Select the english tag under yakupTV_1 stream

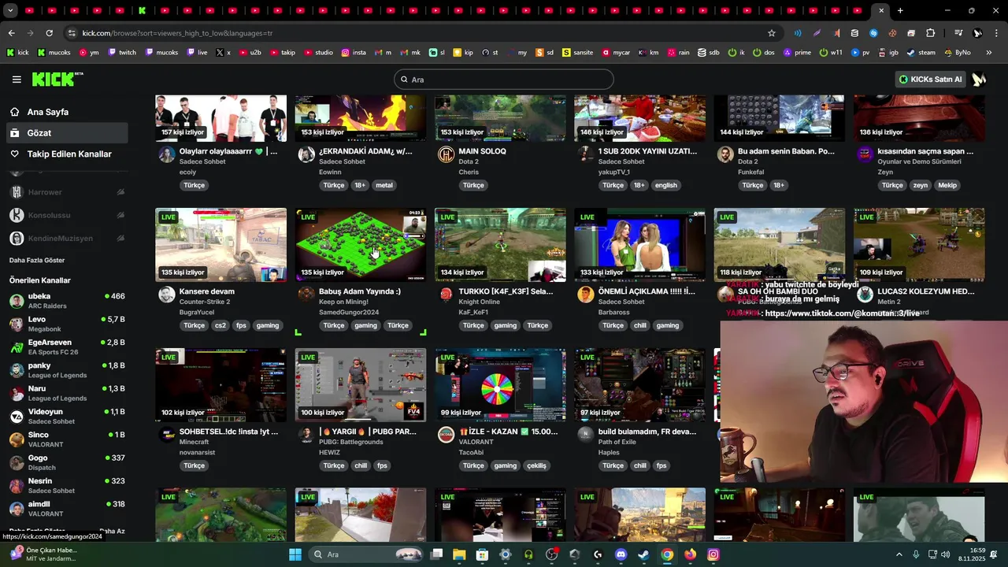665,185
